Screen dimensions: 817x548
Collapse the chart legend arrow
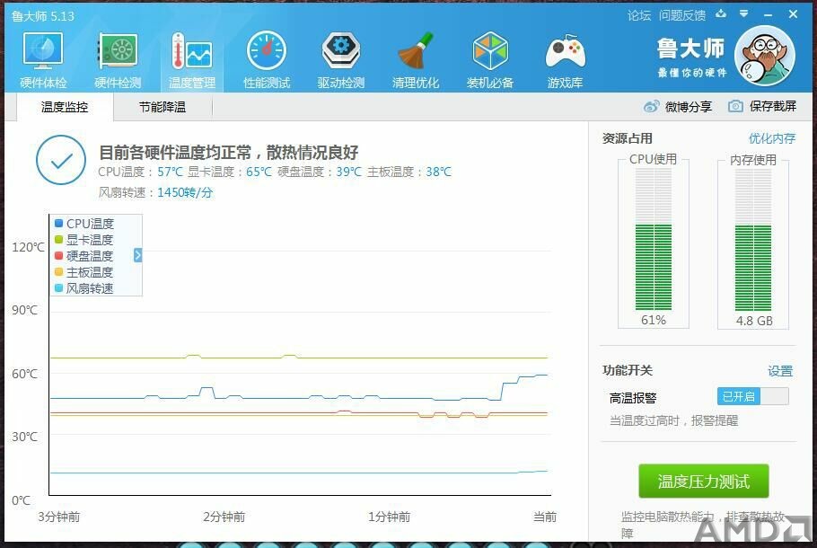pyautogui.click(x=137, y=255)
